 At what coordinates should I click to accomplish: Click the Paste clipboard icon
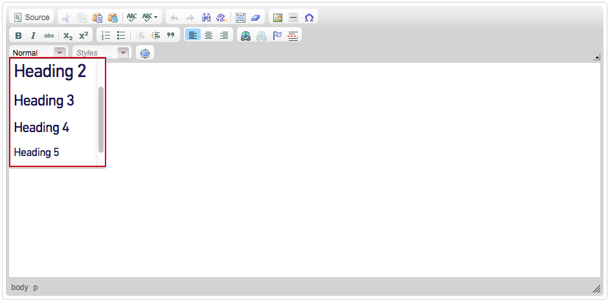[x=98, y=17]
